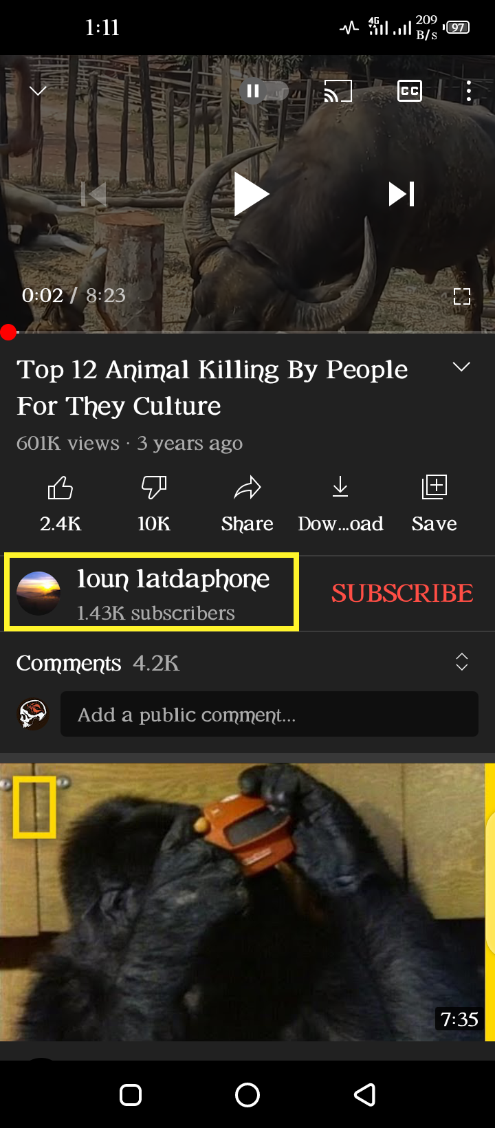The height and width of the screenshot is (1128, 495).
Task: Tap the Share arrow icon
Action: pyautogui.click(x=247, y=503)
